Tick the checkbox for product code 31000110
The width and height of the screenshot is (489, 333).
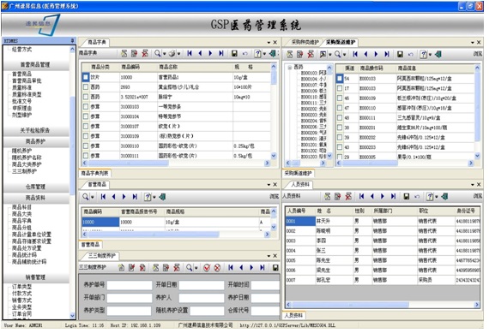(x=86, y=146)
